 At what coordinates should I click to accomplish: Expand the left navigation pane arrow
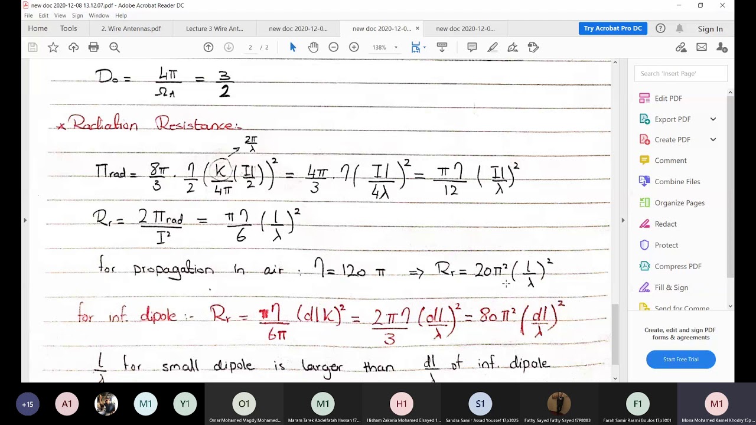(25, 220)
